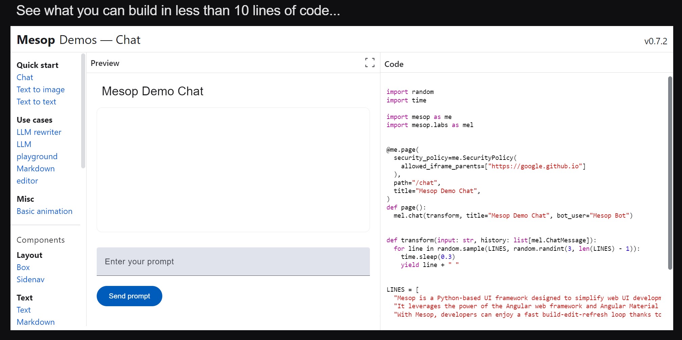Click the 'import mesop as me' line

(x=419, y=117)
